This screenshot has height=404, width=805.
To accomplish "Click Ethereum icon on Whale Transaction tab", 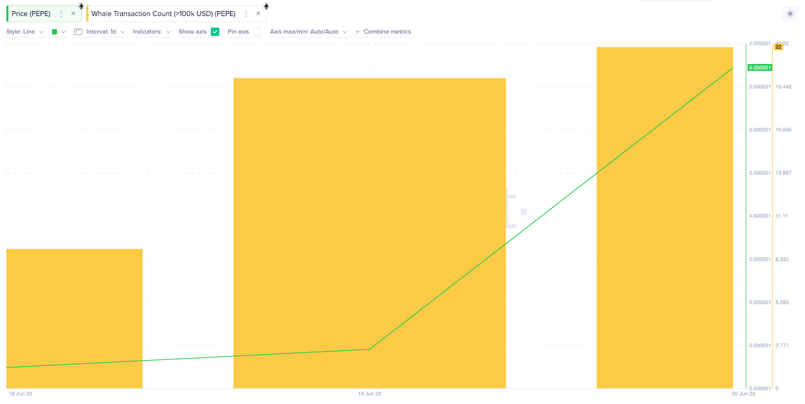I will (x=266, y=6).
